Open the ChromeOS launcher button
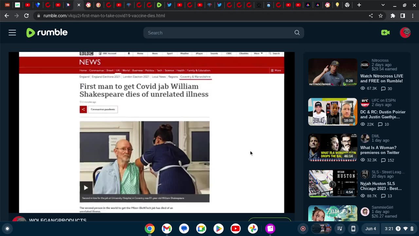 pos(7,228)
